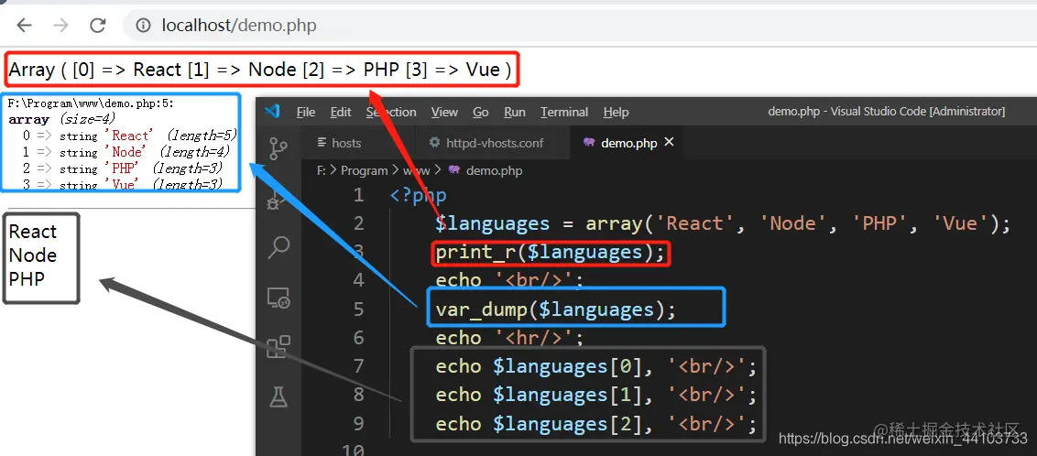Close the demo.php tab

[x=670, y=142]
